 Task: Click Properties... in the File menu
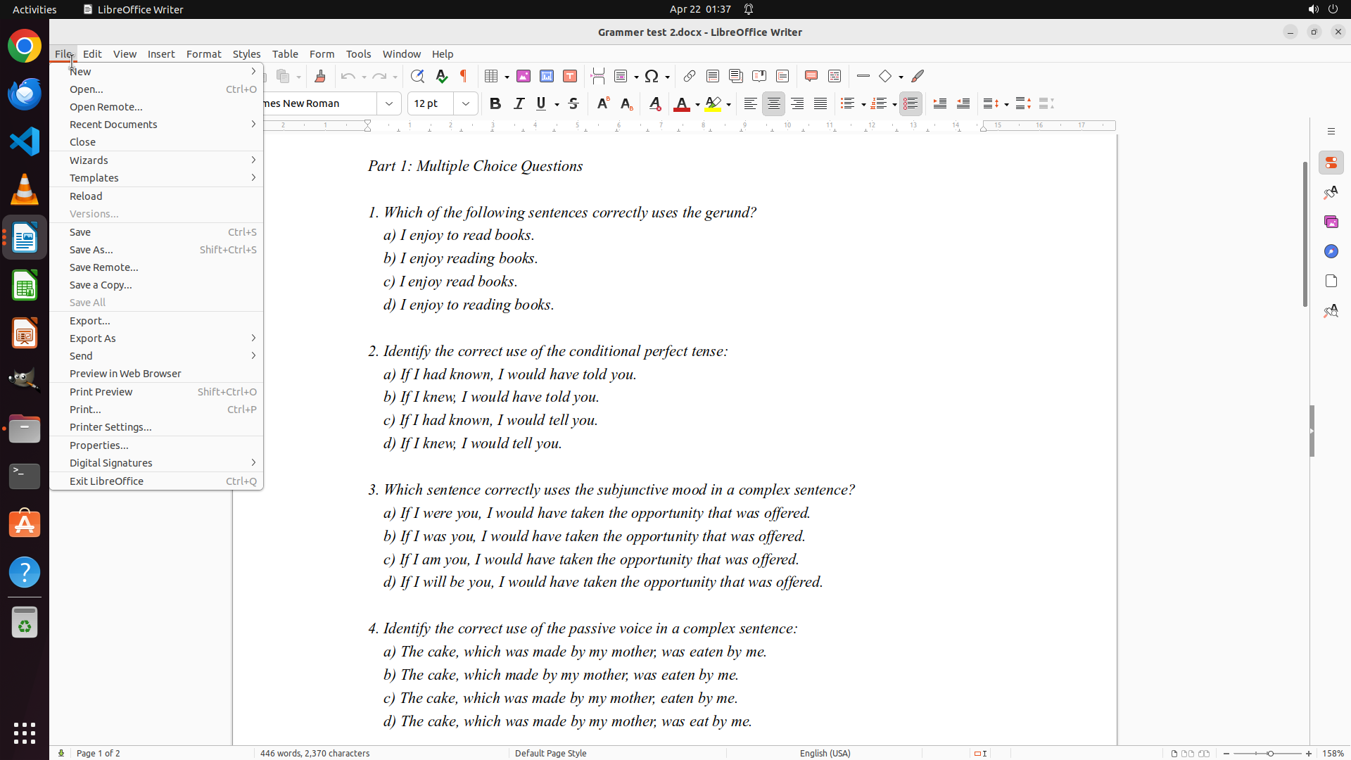click(99, 445)
